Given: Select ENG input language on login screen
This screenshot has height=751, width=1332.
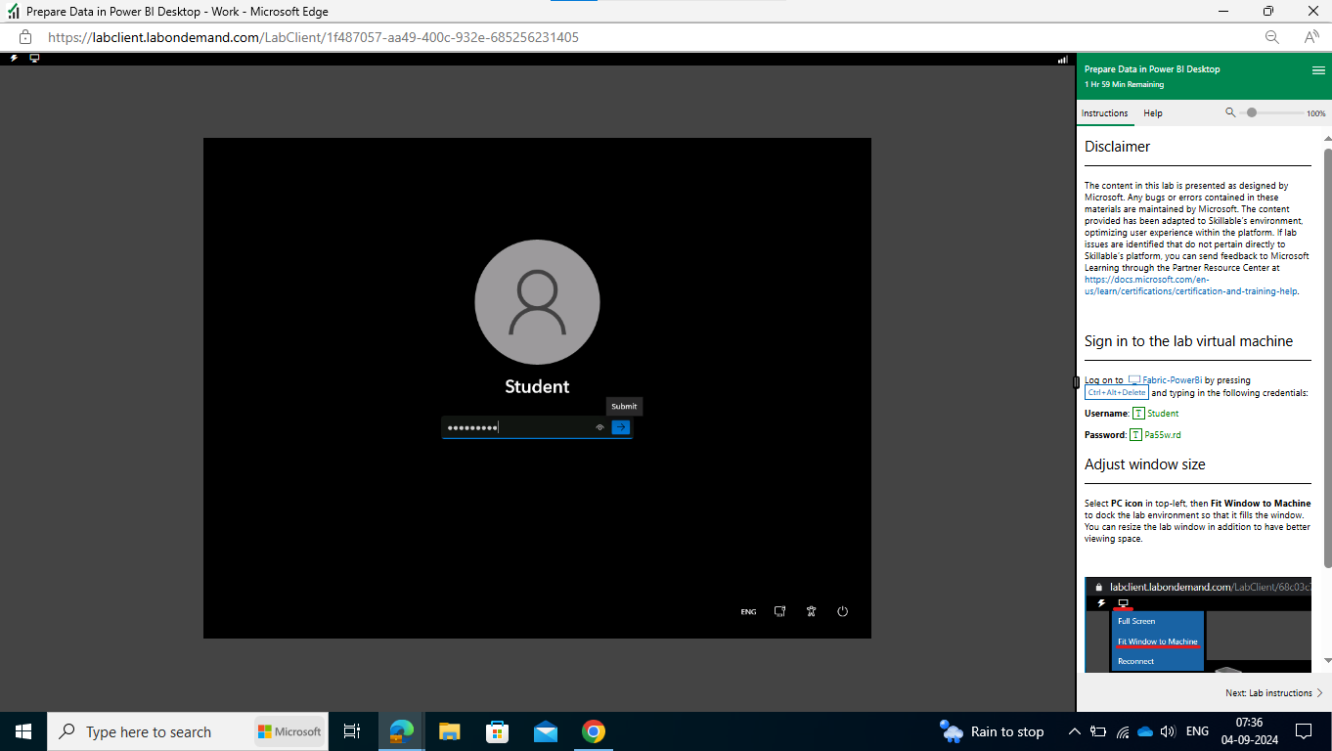Looking at the screenshot, I should (748, 612).
